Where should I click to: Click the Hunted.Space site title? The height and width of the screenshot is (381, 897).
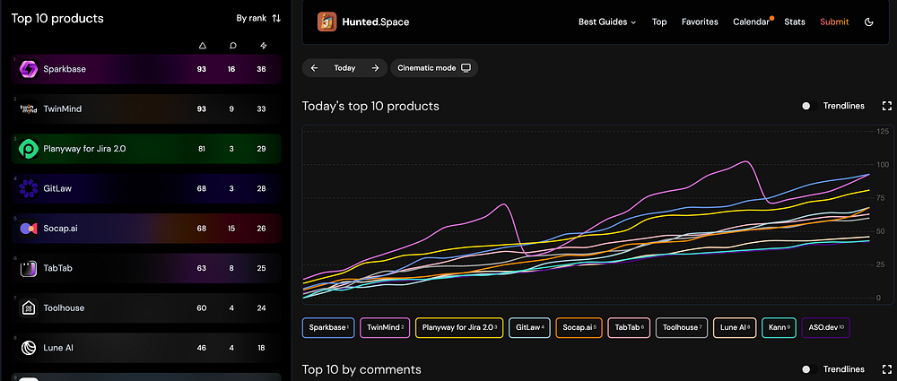pyautogui.click(x=375, y=22)
